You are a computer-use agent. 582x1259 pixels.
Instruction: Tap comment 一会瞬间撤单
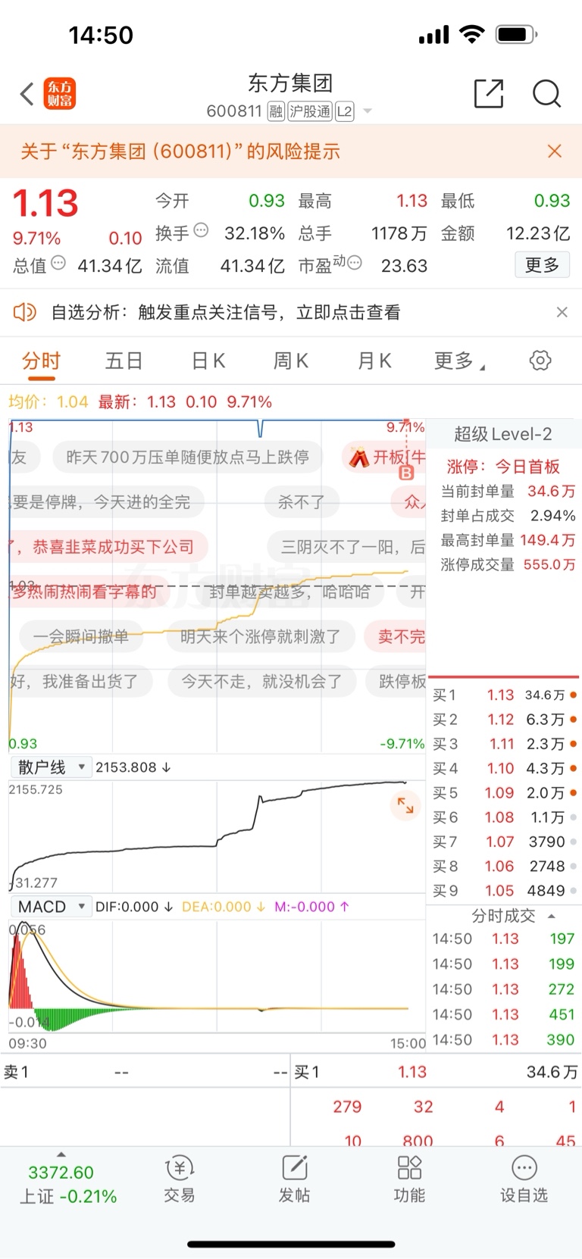click(x=80, y=637)
